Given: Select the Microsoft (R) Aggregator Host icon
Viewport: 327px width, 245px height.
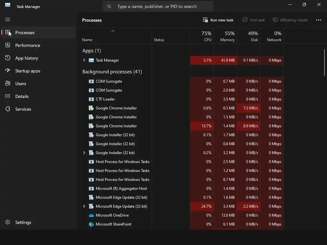Looking at the screenshot, I should point(91,189).
